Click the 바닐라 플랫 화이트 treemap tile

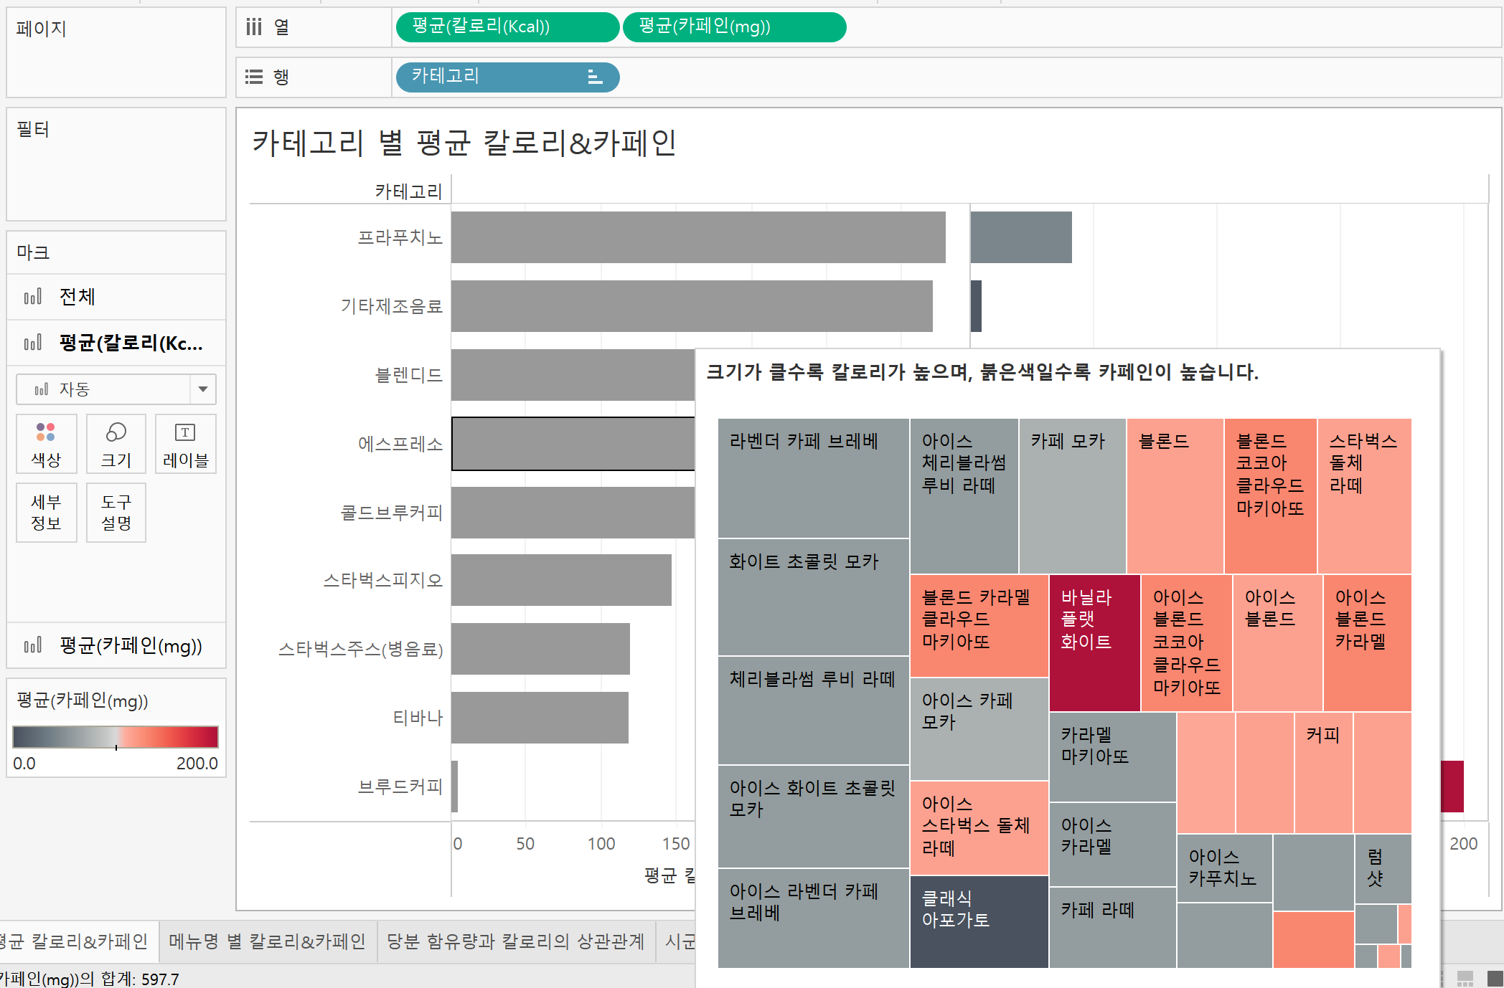pos(1094,642)
